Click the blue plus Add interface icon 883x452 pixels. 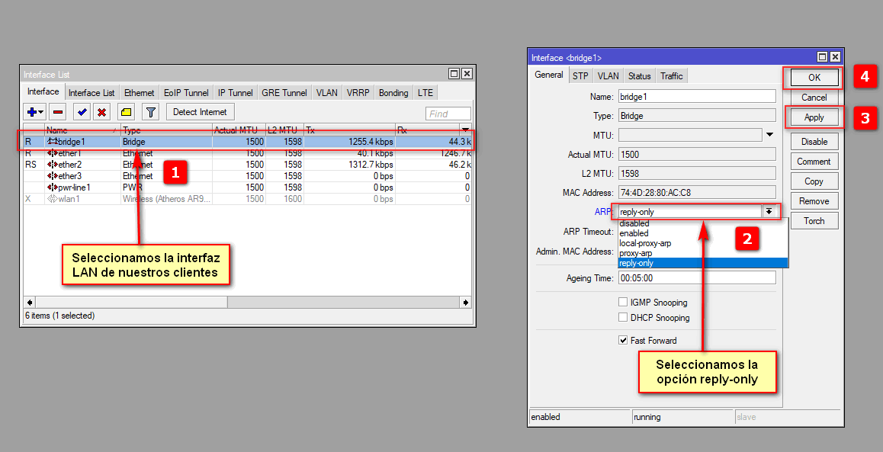pos(33,112)
